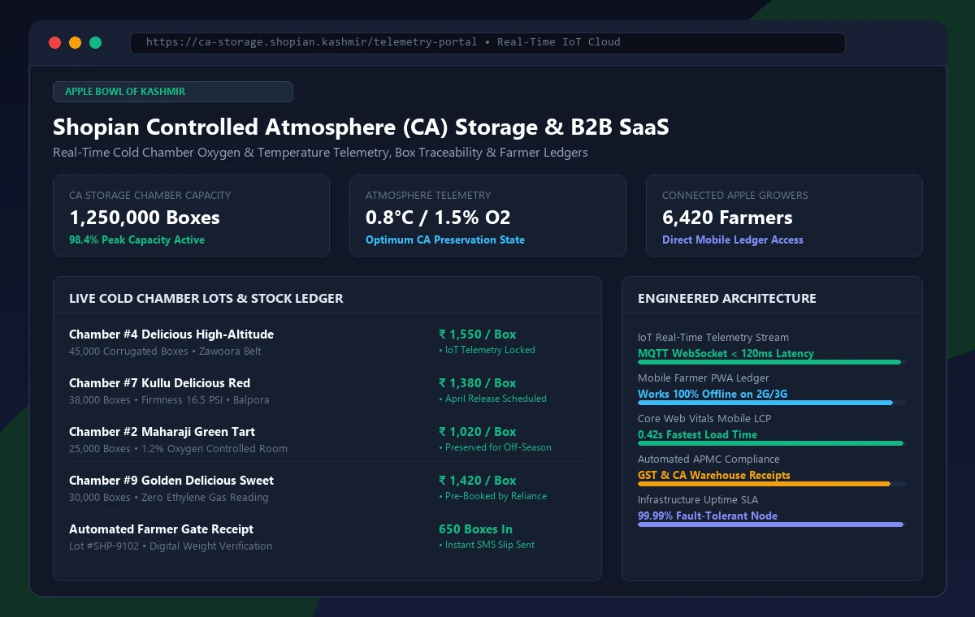This screenshot has width=975, height=617.
Task: Click 0.42s Fastest Load Time text
Action: click(697, 435)
